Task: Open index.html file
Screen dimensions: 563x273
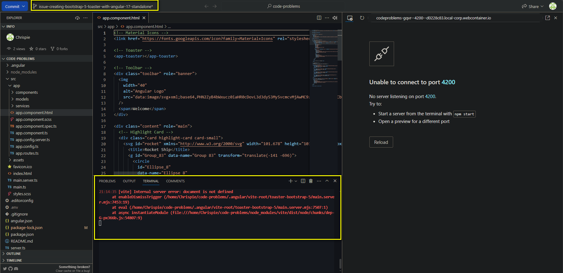Action: [x=46, y=173]
